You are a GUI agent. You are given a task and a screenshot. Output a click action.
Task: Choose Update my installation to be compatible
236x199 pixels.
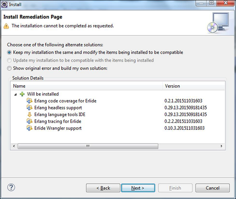pyautogui.click(x=10, y=60)
